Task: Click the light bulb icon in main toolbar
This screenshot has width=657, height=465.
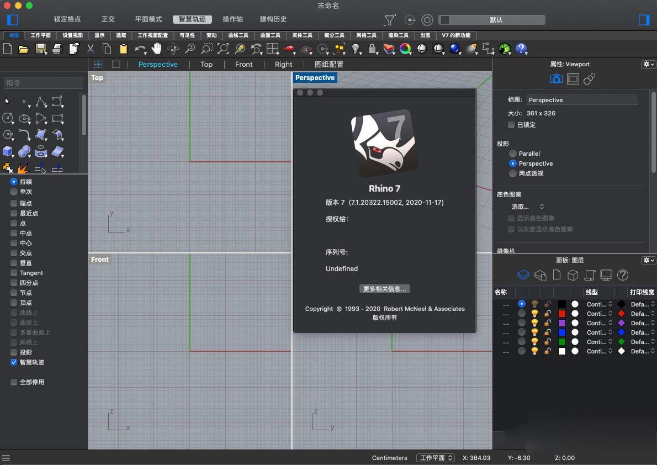Action: point(356,49)
